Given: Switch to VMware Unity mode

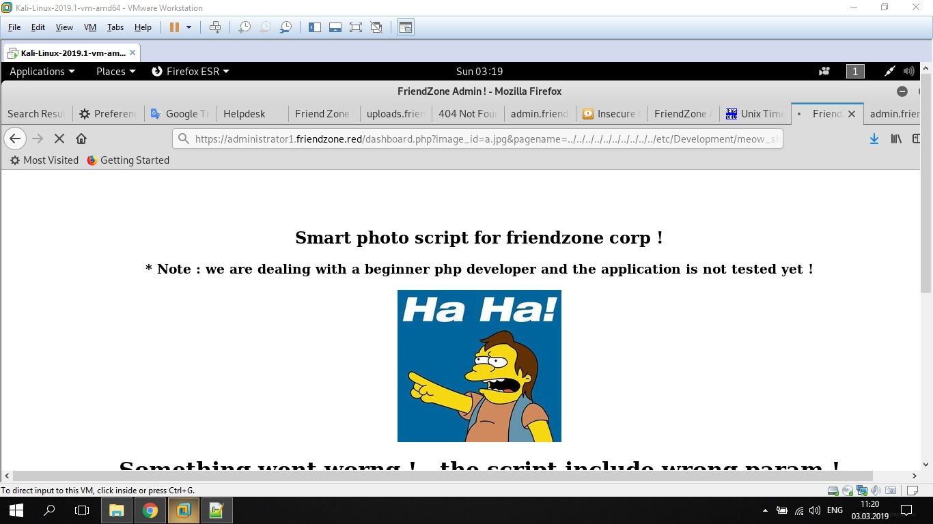Looking at the screenshot, I should coord(376,27).
